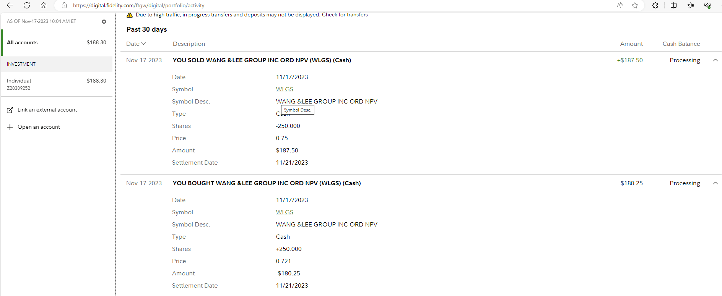Click Link an external account
Screen dimensions: 722x296
tap(47, 110)
